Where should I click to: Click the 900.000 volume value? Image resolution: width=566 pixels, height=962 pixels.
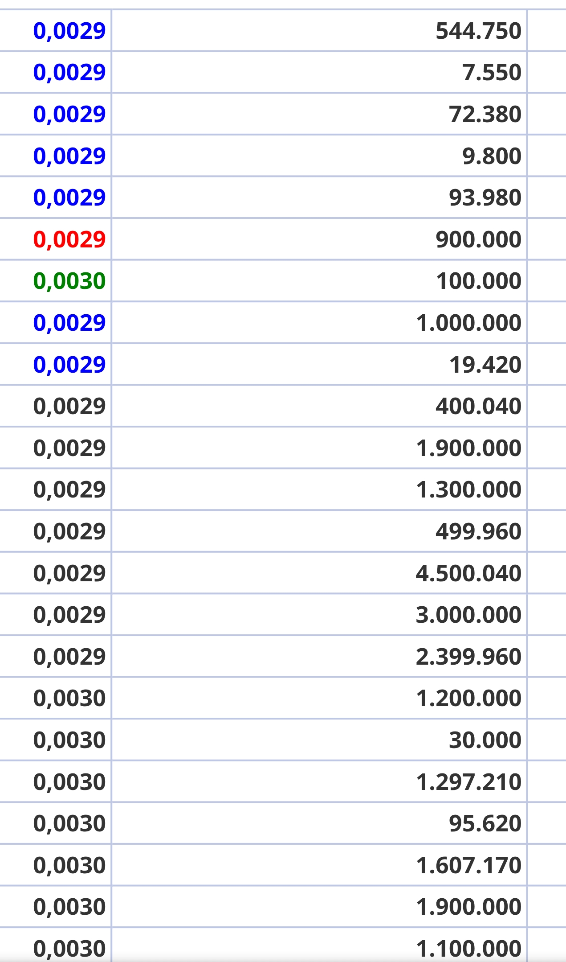coord(479,239)
